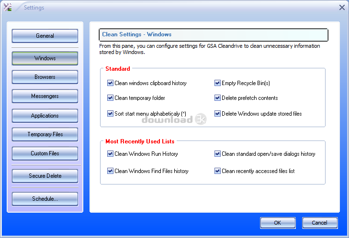
Task: Open the Secure Delete settings
Action: pyautogui.click(x=45, y=176)
